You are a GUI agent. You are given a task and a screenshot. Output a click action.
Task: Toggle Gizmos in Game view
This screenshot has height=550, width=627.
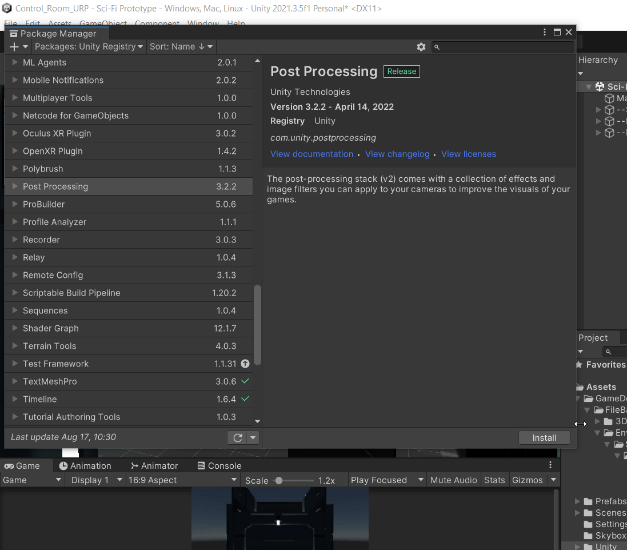(528, 480)
